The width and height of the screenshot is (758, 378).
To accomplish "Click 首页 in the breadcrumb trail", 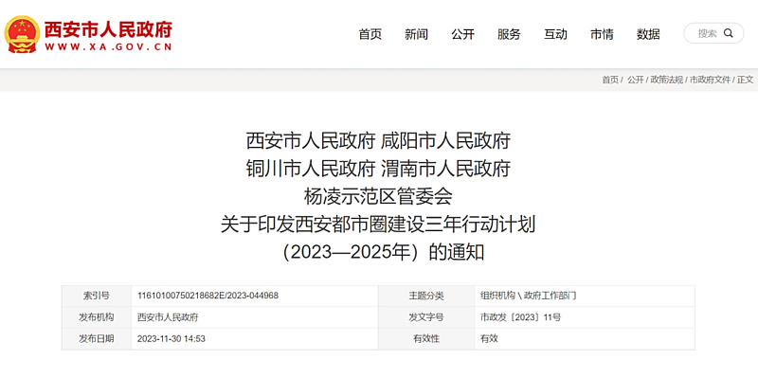I will pyautogui.click(x=610, y=81).
